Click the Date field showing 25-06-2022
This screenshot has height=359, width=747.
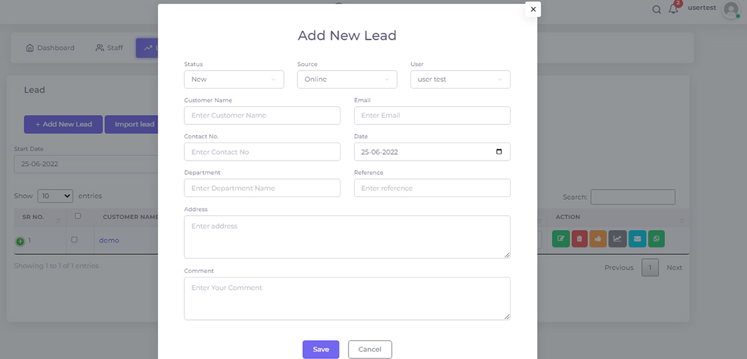point(432,152)
